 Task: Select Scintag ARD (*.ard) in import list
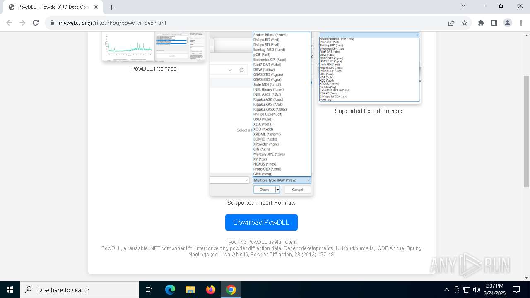tap(269, 50)
